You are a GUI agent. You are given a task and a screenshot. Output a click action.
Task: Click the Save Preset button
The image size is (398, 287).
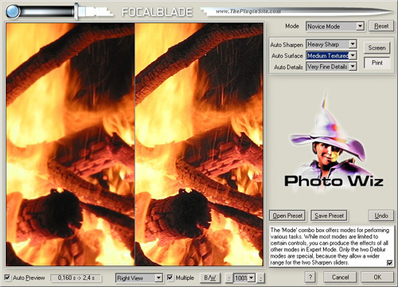pos(329,215)
